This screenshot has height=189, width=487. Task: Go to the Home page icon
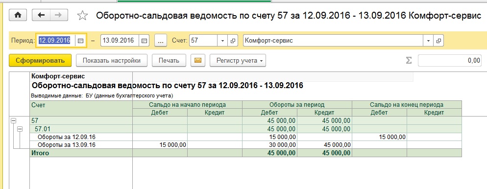pyautogui.click(x=18, y=15)
